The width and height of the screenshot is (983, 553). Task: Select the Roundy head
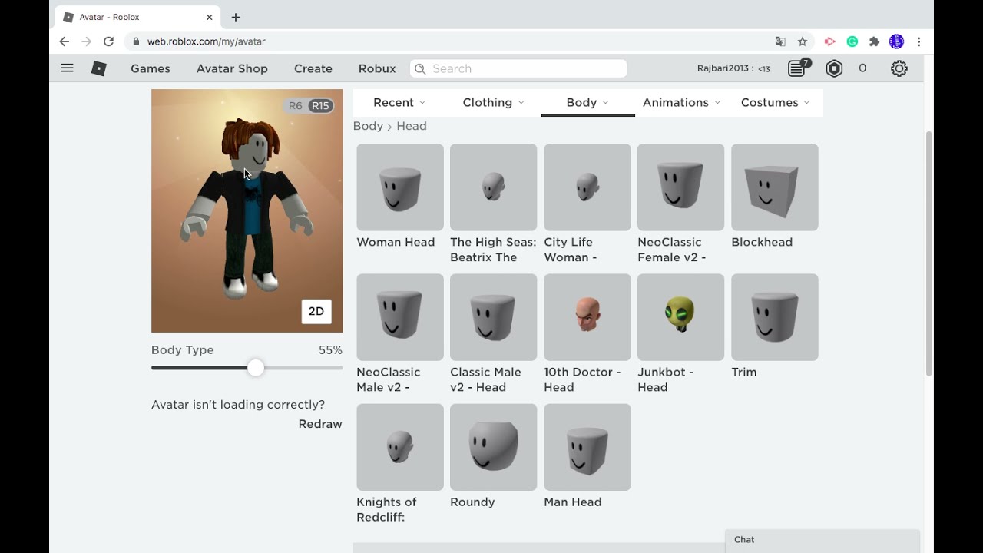pyautogui.click(x=494, y=447)
